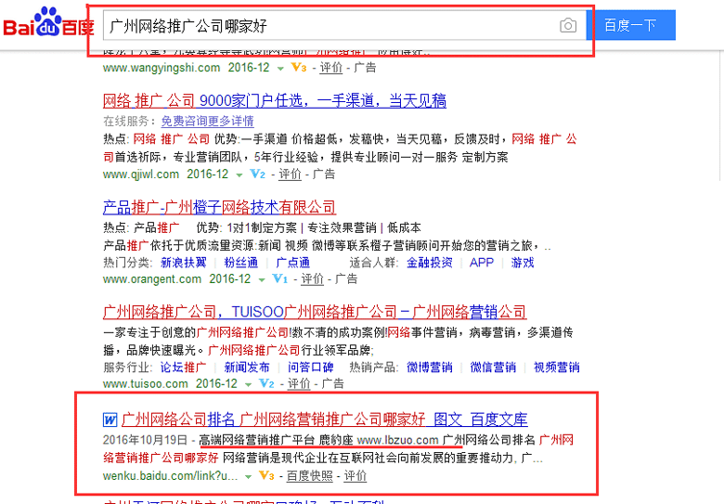Click V2 badge on qjiwl.com result
Screen dimensions: 724x504
pos(257,174)
